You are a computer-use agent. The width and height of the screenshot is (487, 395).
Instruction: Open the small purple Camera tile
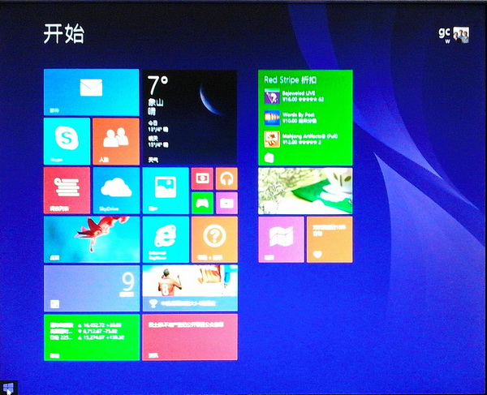click(226, 203)
